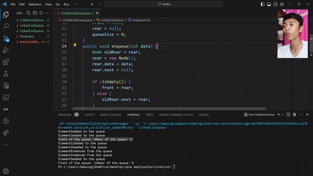Split the terminal pane

coord(288,114)
